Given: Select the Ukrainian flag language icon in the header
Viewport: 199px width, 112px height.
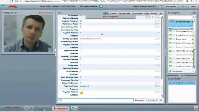Looking at the screenshot, I should point(160,6).
